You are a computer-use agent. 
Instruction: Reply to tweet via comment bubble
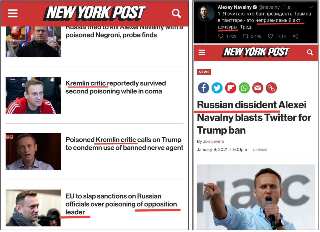pos(221,36)
